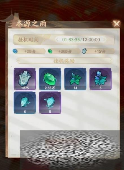
Task: Tap the tablet +15/分 rate icon
Action: (84, 51)
